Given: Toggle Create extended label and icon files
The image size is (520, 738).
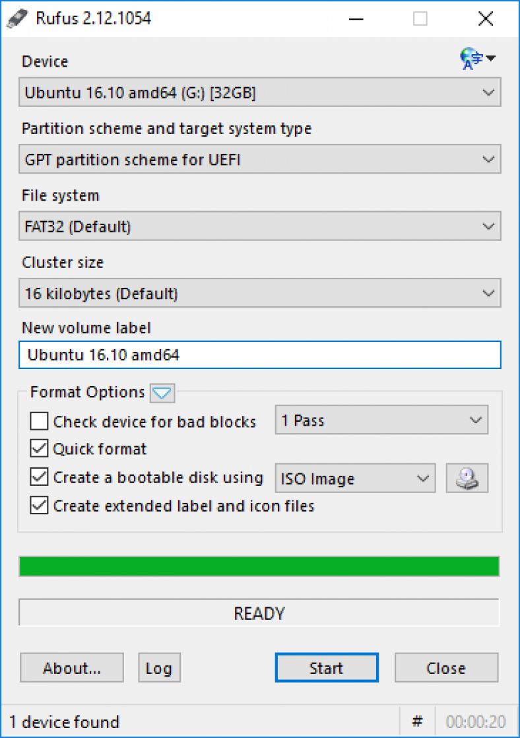Looking at the screenshot, I should (x=40, y=506).
